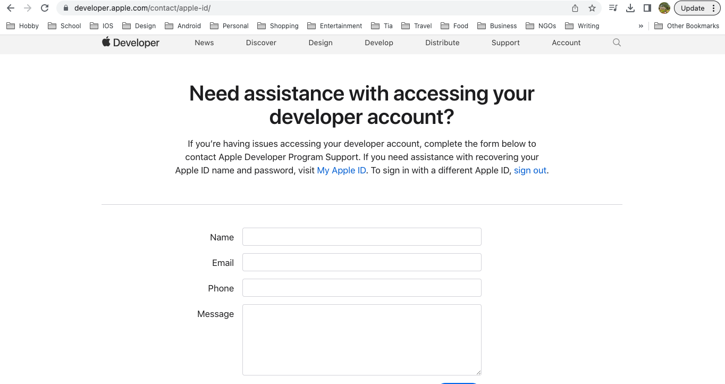Open the Account menu item
The width and height of the screenshot is (725, 384).
tap(566, 43)
